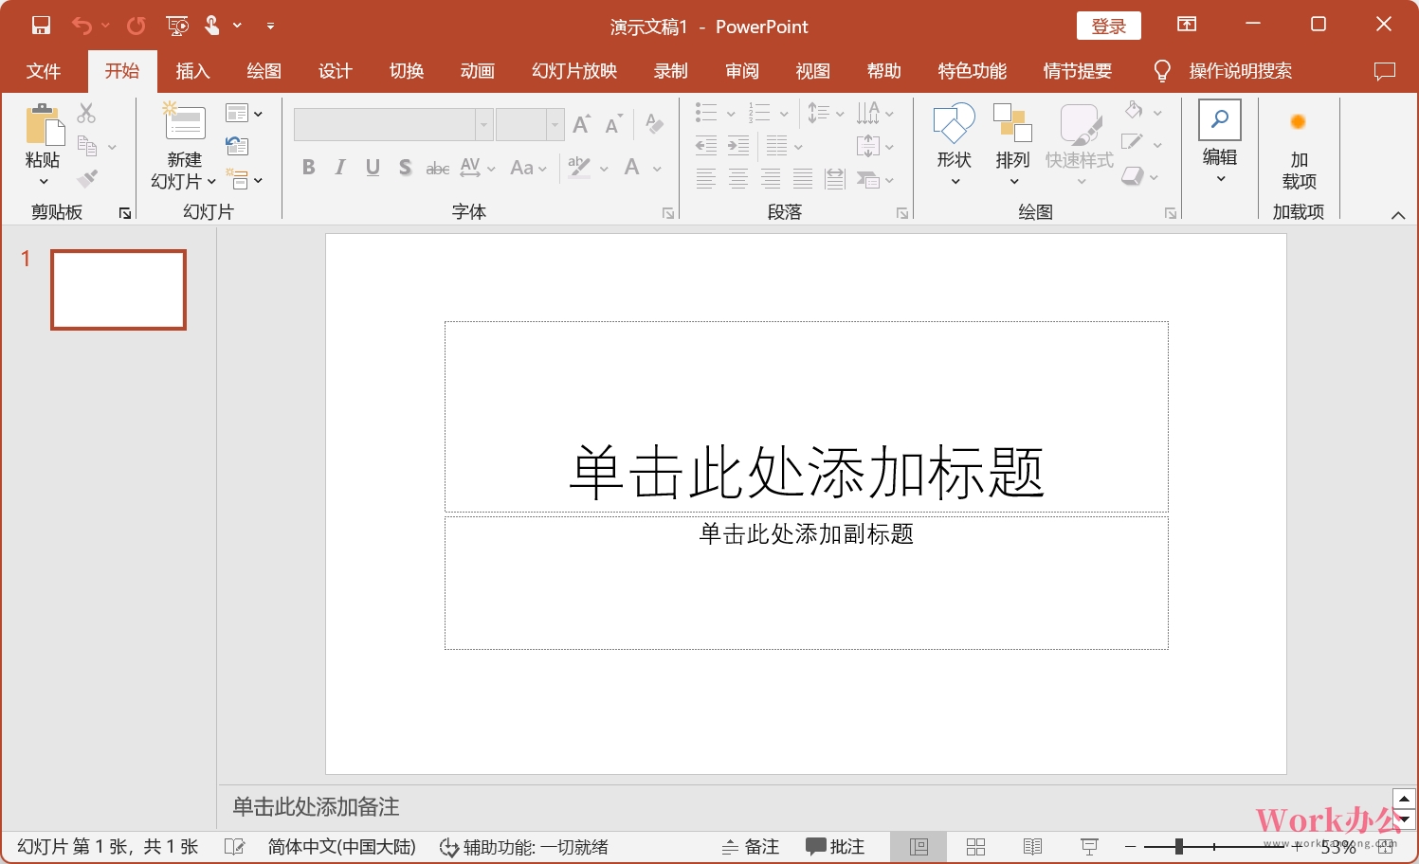Open font color picker arrow
This screenshot has height=864, width=1419.
[x=657, y=169]
